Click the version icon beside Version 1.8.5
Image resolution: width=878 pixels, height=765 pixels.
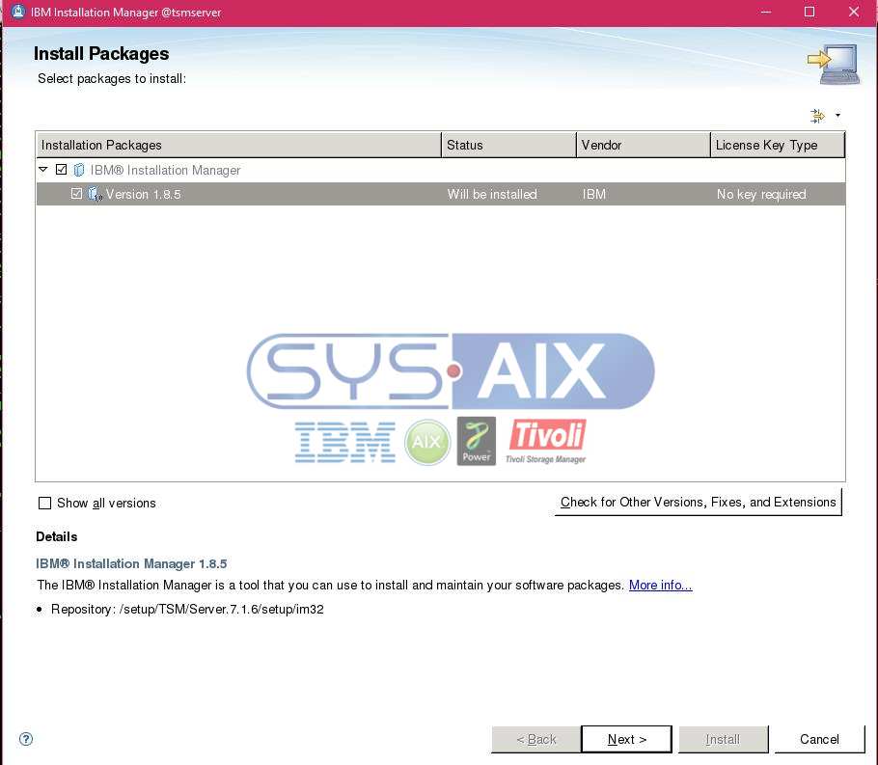[x=95, y=194]
